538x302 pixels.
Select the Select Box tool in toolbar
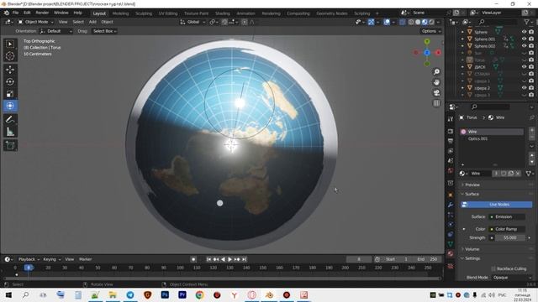[10, 44]
